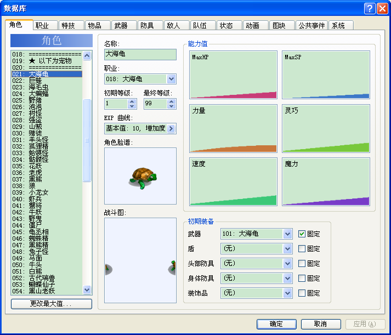The width and height of the screenshot is (391, 335).
Task: Toggle the 武器 固定 checkbox
Action: (302, 234)
